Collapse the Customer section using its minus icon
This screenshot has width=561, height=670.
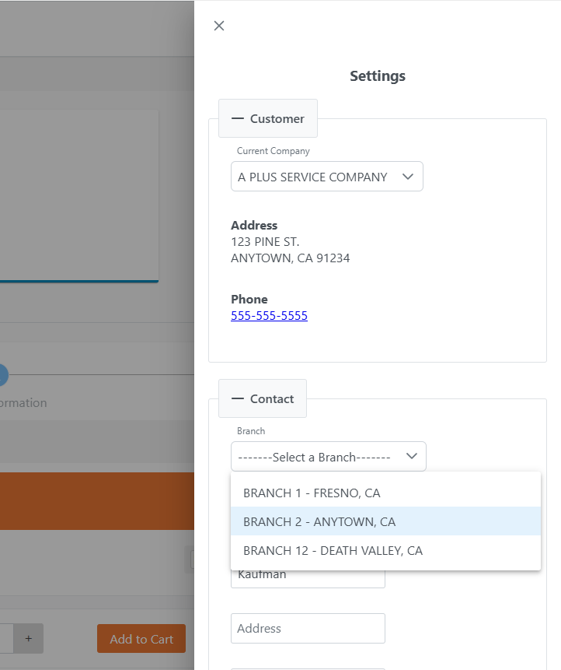(x=238, y=119)
